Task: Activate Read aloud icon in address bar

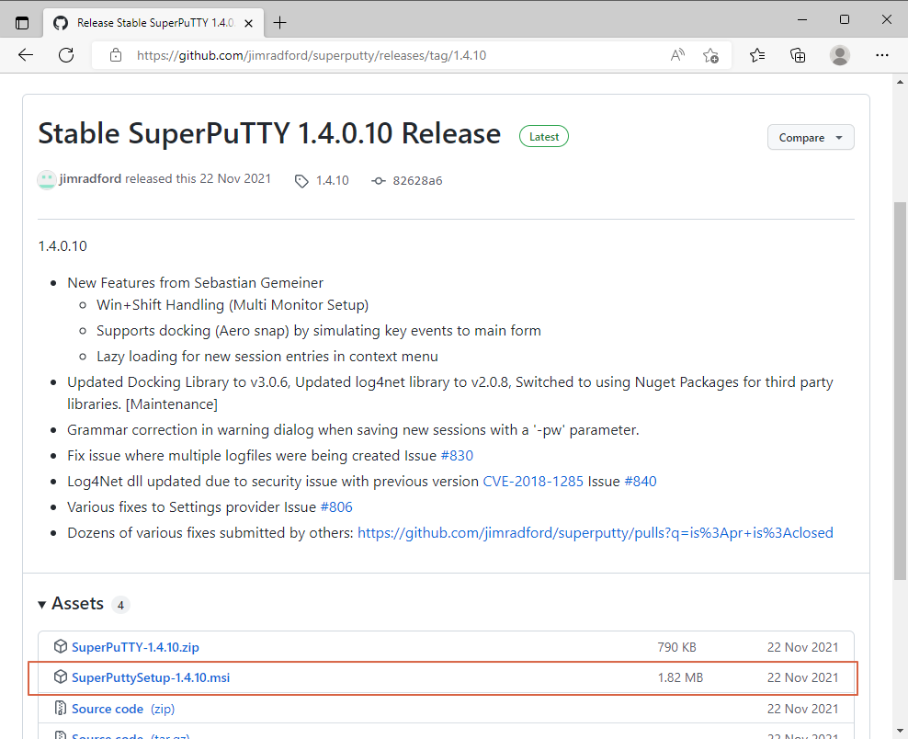Action: pos(677,55)
